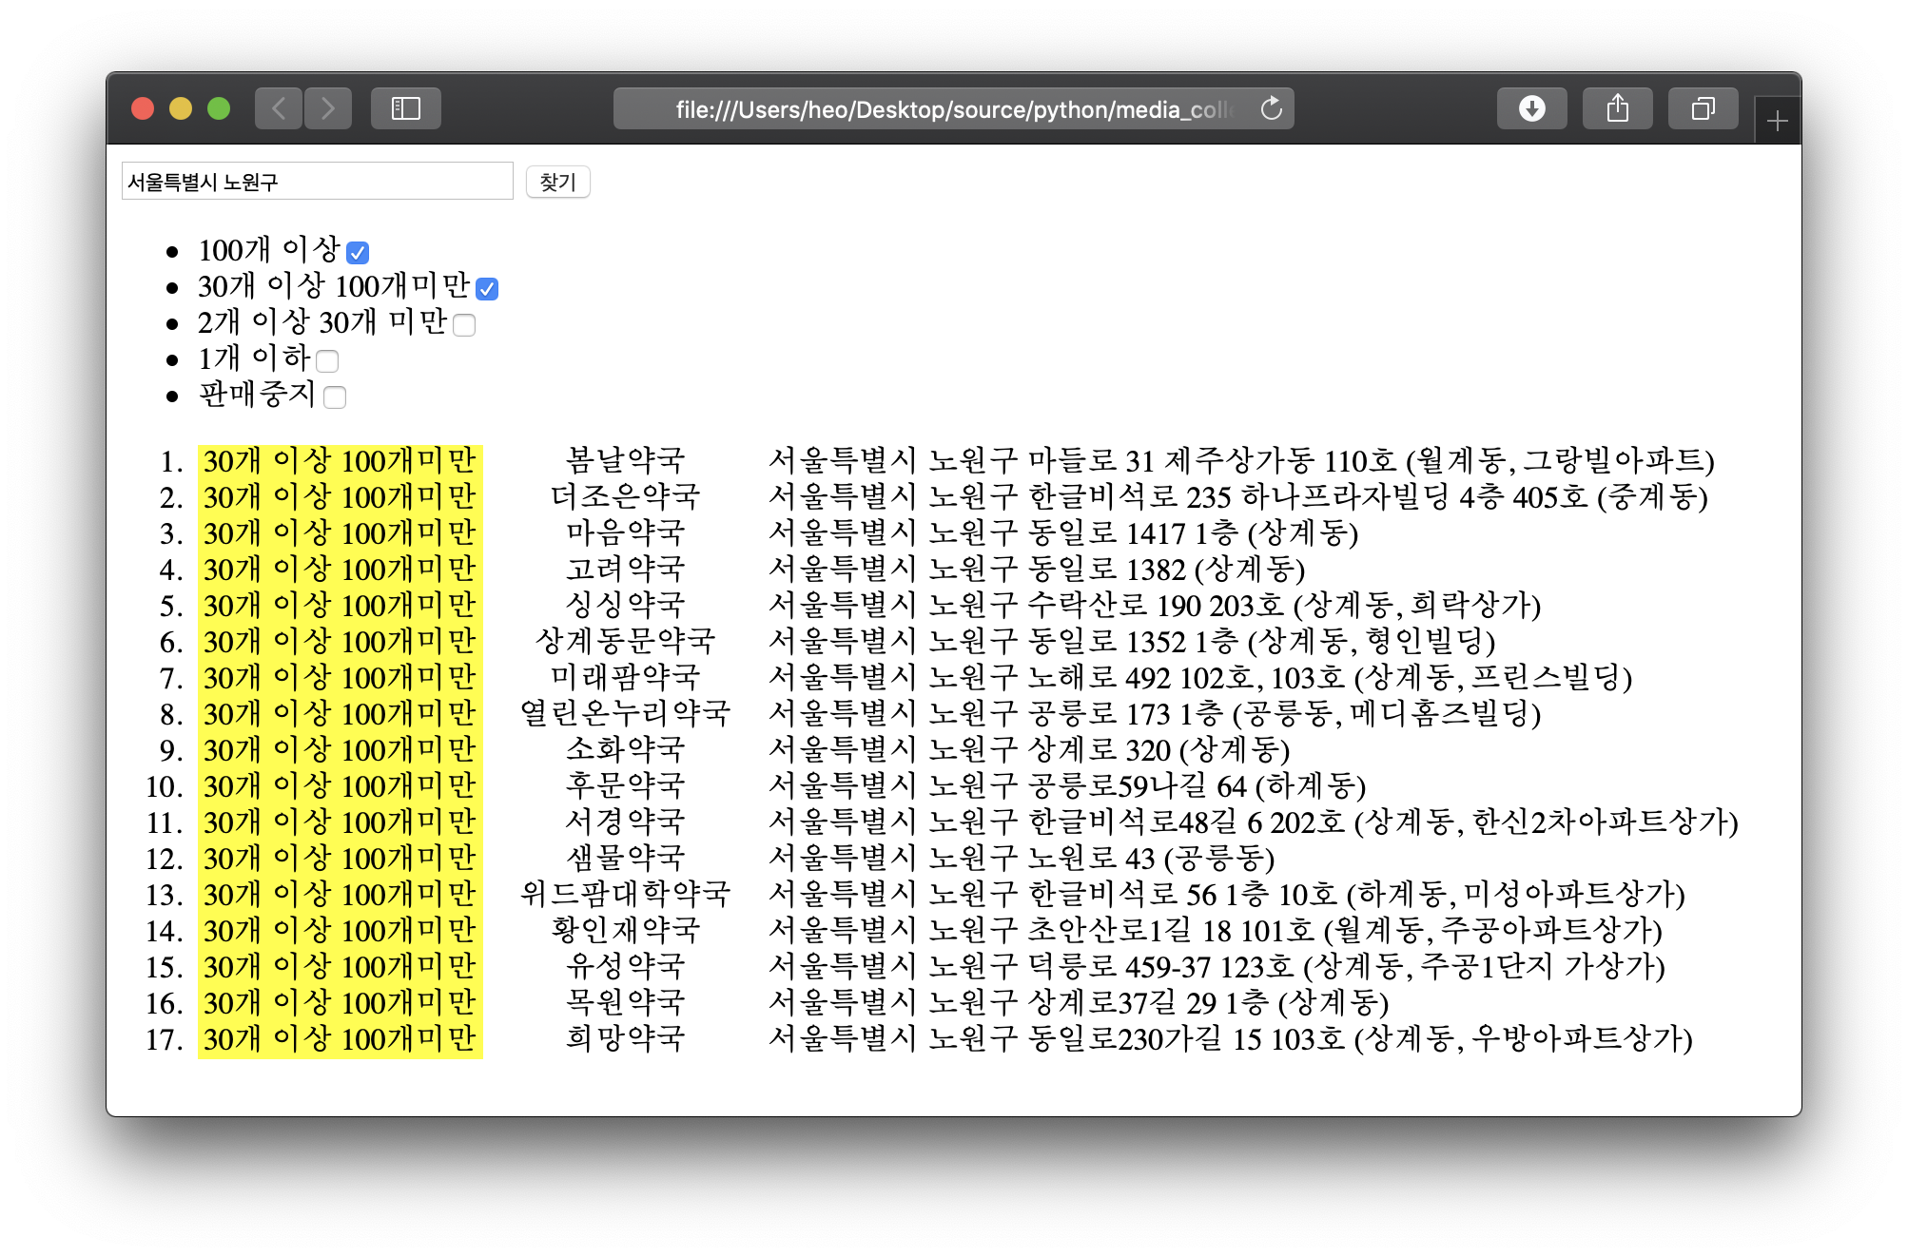1908x1257 pixels.
Task: Select the 봄날약국 list entry
Action: [625, 461]
